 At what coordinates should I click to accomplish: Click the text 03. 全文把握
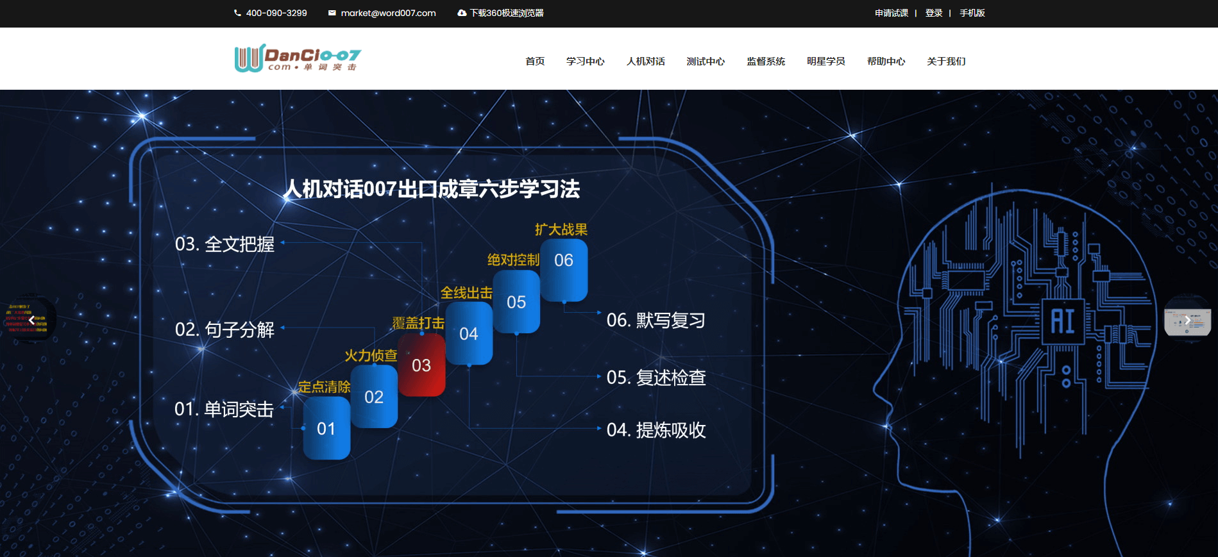tap(224, 244)
